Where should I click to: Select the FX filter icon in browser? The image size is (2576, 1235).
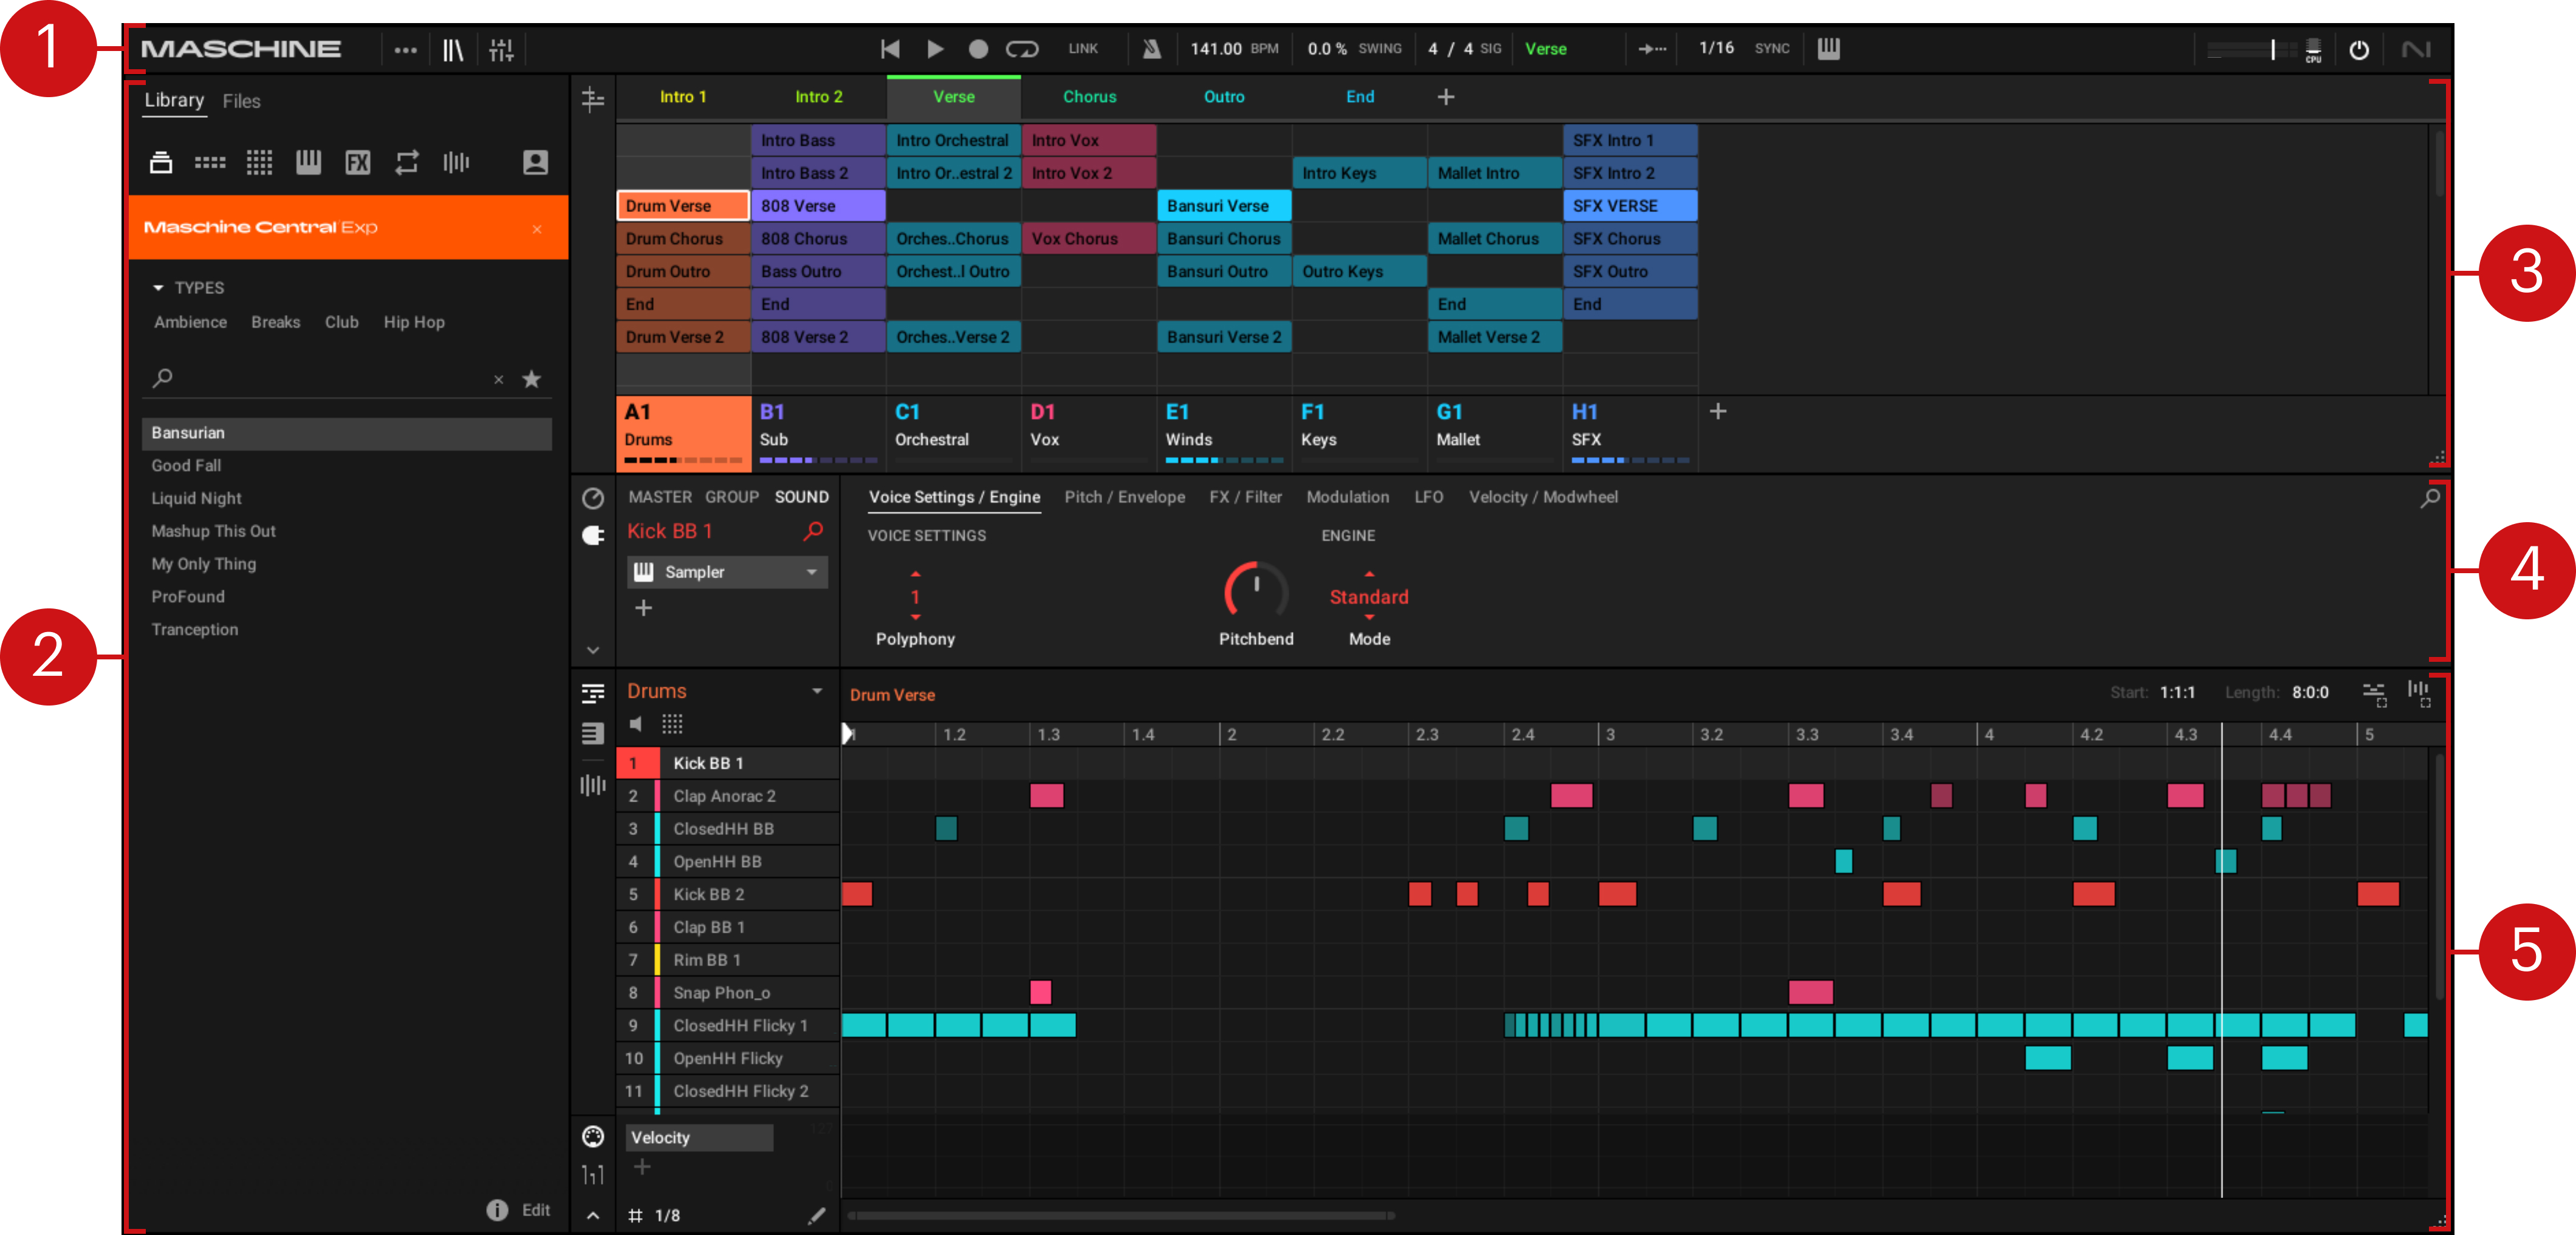pyautogui.click(x=357, y=163)
